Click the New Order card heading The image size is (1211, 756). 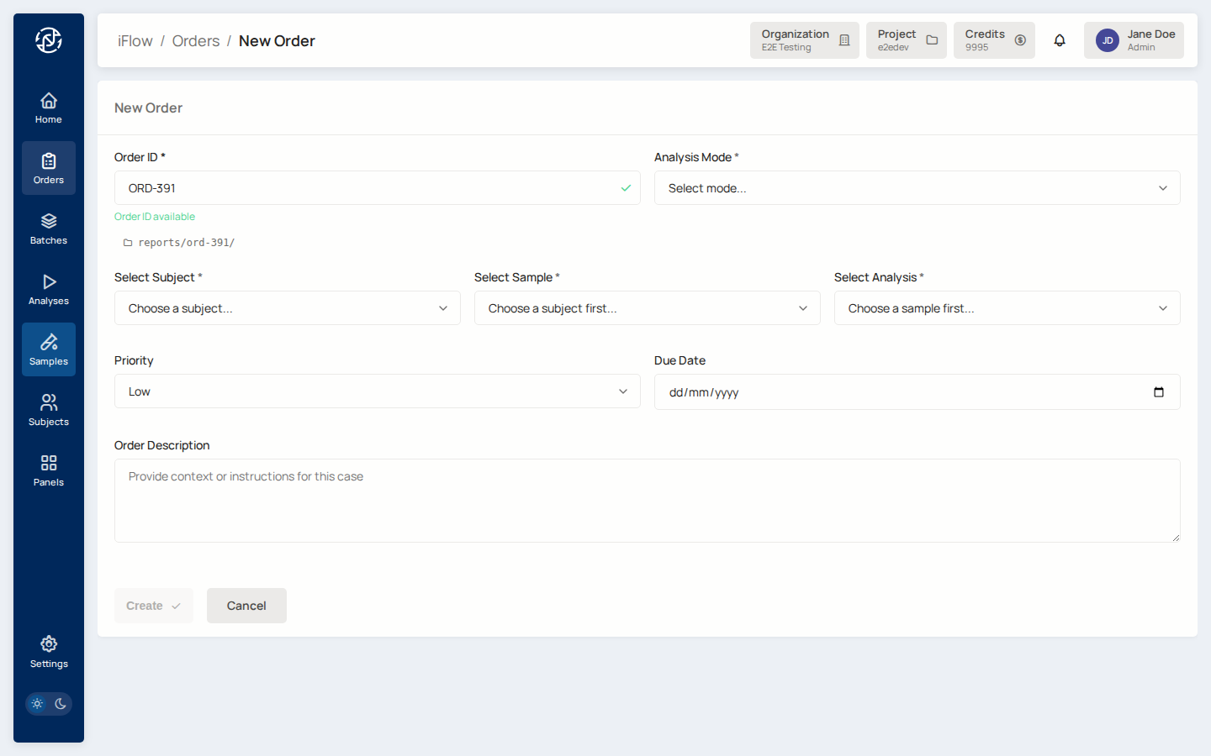(148, 108)
